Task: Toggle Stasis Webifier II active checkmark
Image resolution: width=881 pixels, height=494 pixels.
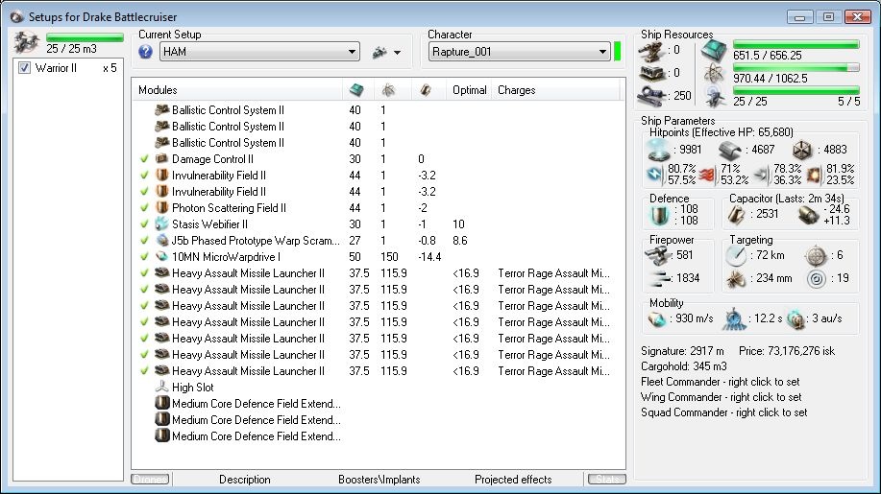Action: [x=144, y=223]
